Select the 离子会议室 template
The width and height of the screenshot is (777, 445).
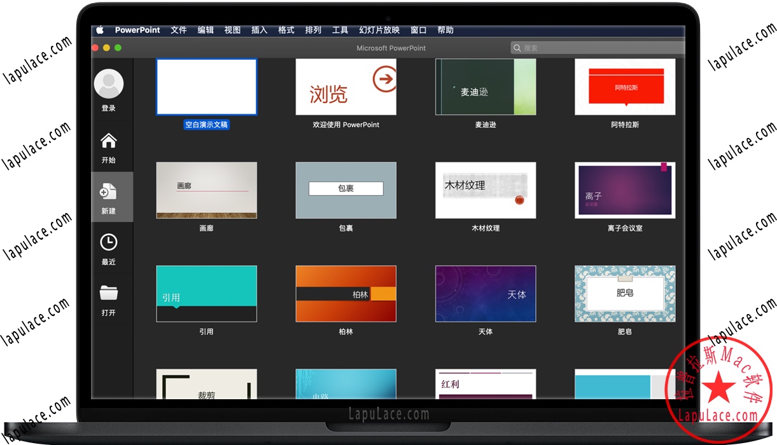click(x=624, y=189)
